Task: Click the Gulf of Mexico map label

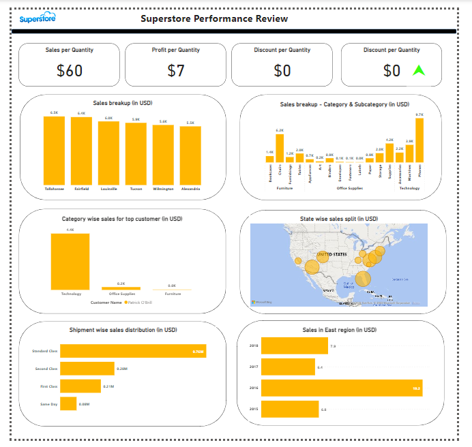Action: (349, 285)
